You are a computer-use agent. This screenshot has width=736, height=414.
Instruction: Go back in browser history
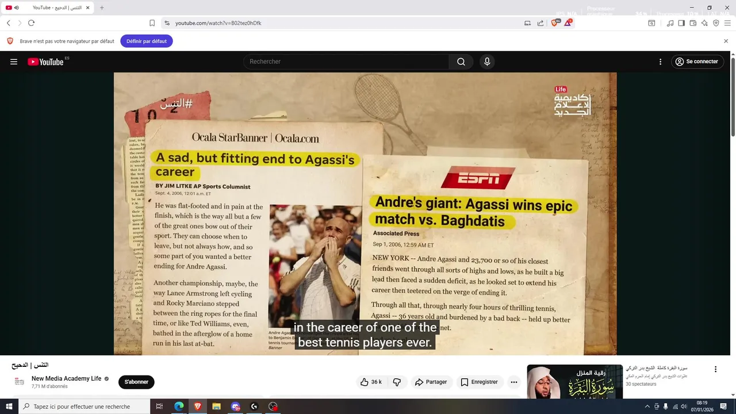[8, 23]
